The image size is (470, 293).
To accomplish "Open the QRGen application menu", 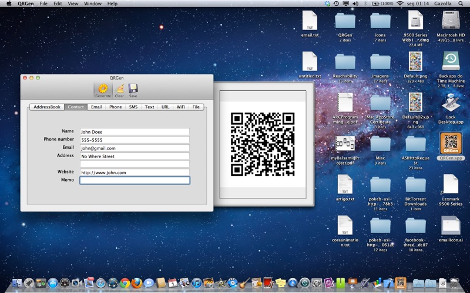I will (x=25, y=4).
